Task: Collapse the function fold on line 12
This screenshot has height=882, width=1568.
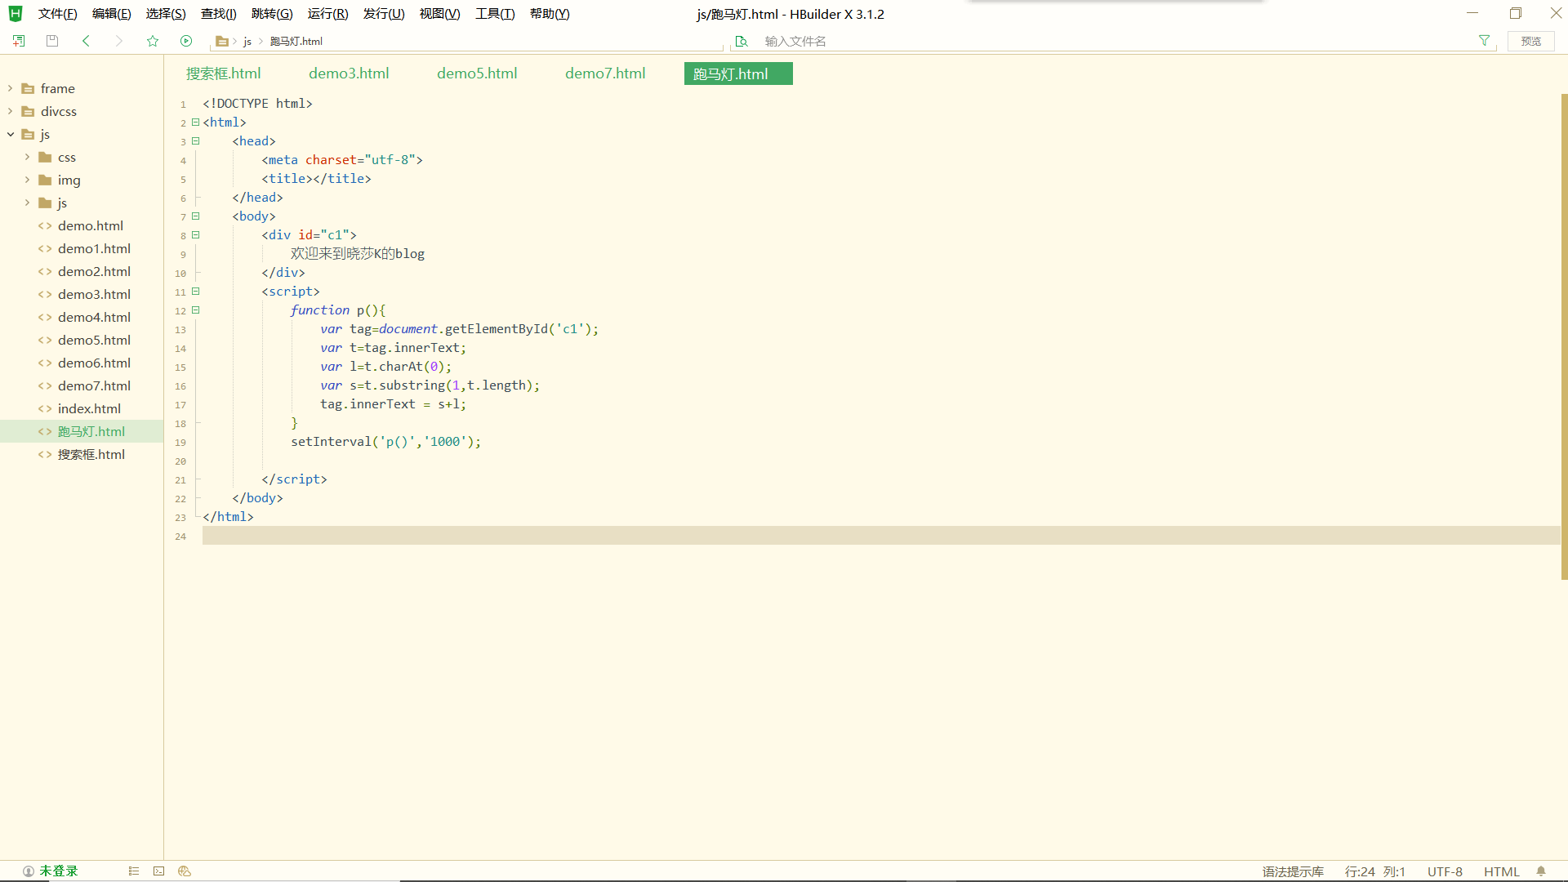Action: 195,310
